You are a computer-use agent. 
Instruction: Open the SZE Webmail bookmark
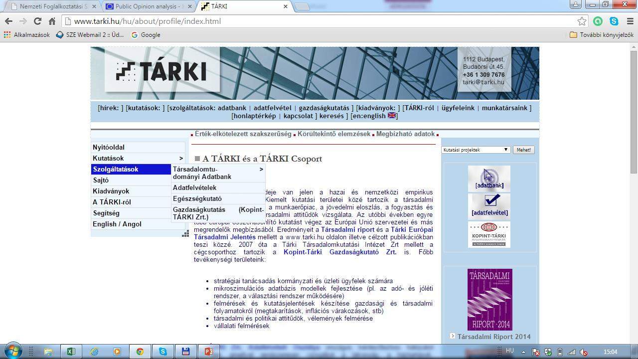[x=90, y=35]
